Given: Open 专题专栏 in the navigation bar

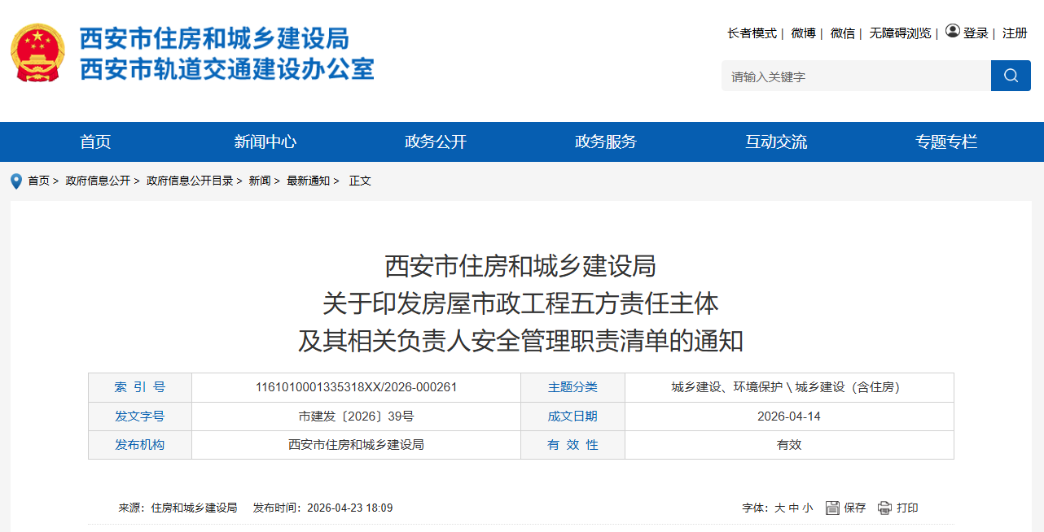Looking at the screenshot, I should [946, 142].
